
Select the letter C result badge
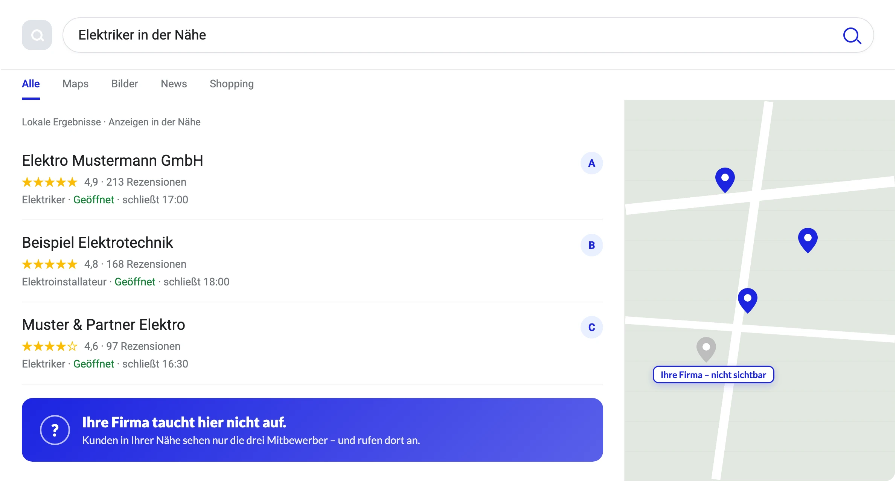(591, 327)
